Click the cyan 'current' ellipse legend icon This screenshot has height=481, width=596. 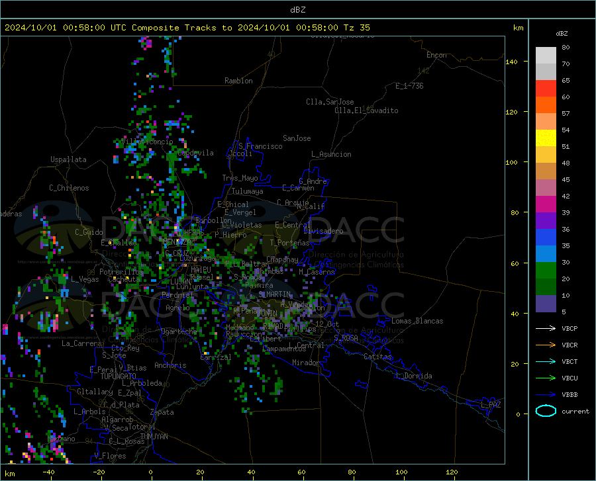546,411
